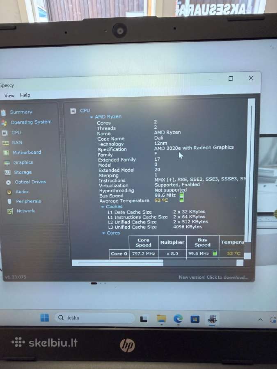Image resolution: width=277 pixels, height=369 pixels.
Task: Open Microsoft Store from the taskbar
Action: coord(195,319)
